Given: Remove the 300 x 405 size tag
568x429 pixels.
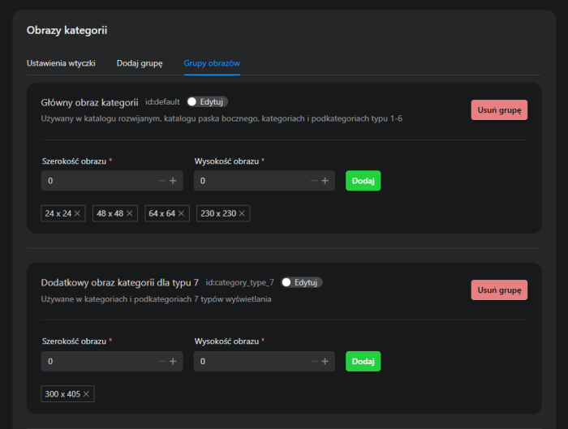Looking at the screenshot, I should 87,394.
